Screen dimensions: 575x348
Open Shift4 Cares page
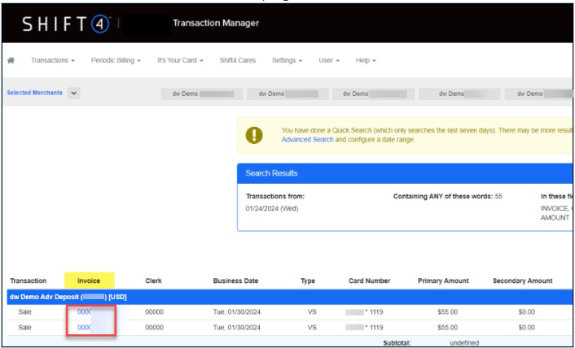(237, 61)
